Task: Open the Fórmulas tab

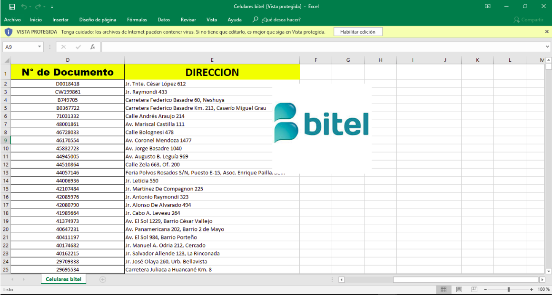Action: click(x=137, y=19)
